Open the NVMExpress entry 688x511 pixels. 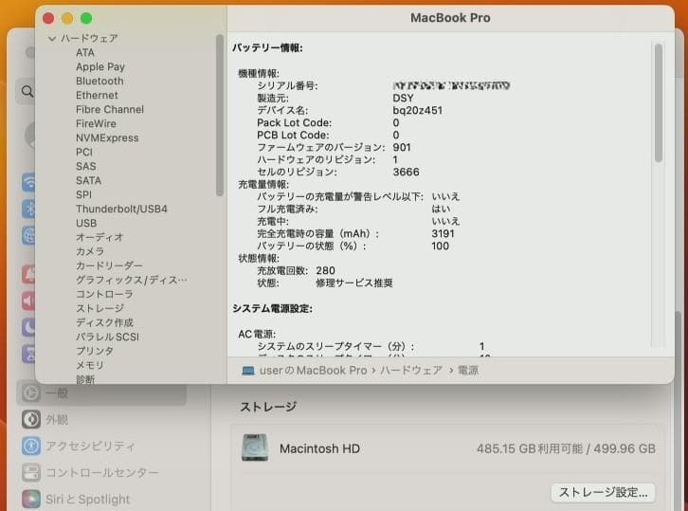[107, 137]
